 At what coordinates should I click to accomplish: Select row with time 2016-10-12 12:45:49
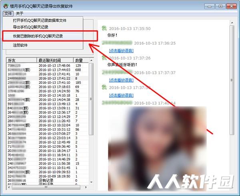click(x=47, y=142)
